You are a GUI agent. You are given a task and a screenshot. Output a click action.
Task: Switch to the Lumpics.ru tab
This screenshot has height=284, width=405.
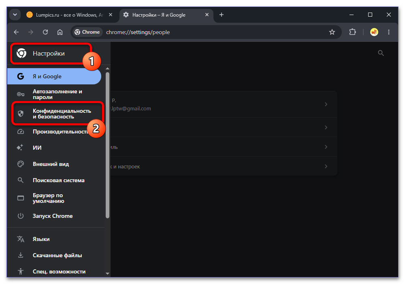[69, 15]
